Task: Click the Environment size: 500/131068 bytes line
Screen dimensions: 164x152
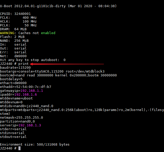Action: click(35, 145)
